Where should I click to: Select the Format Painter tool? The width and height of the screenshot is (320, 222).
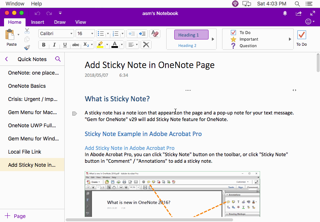[27, 47]
